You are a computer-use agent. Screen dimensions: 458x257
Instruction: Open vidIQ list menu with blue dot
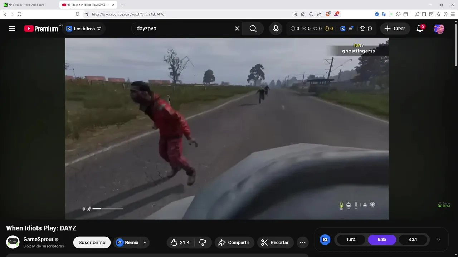351,28
